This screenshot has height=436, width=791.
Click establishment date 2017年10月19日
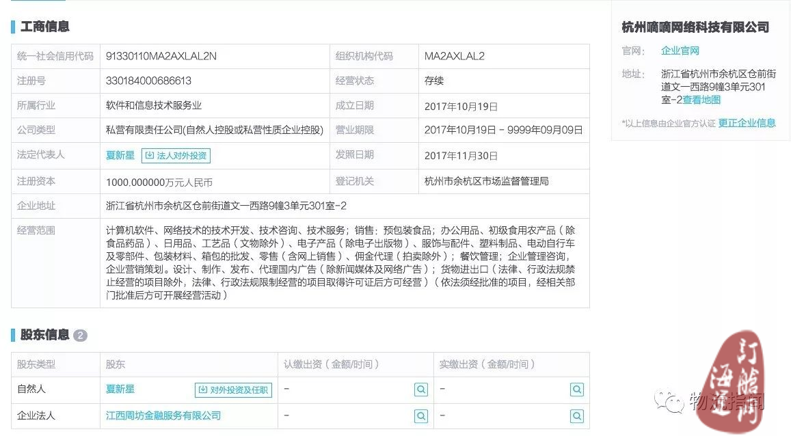[461, 107]
